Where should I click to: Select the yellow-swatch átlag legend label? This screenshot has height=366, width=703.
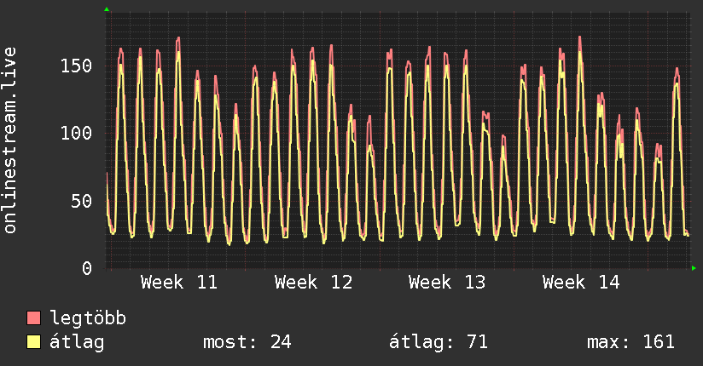point(77,342)
